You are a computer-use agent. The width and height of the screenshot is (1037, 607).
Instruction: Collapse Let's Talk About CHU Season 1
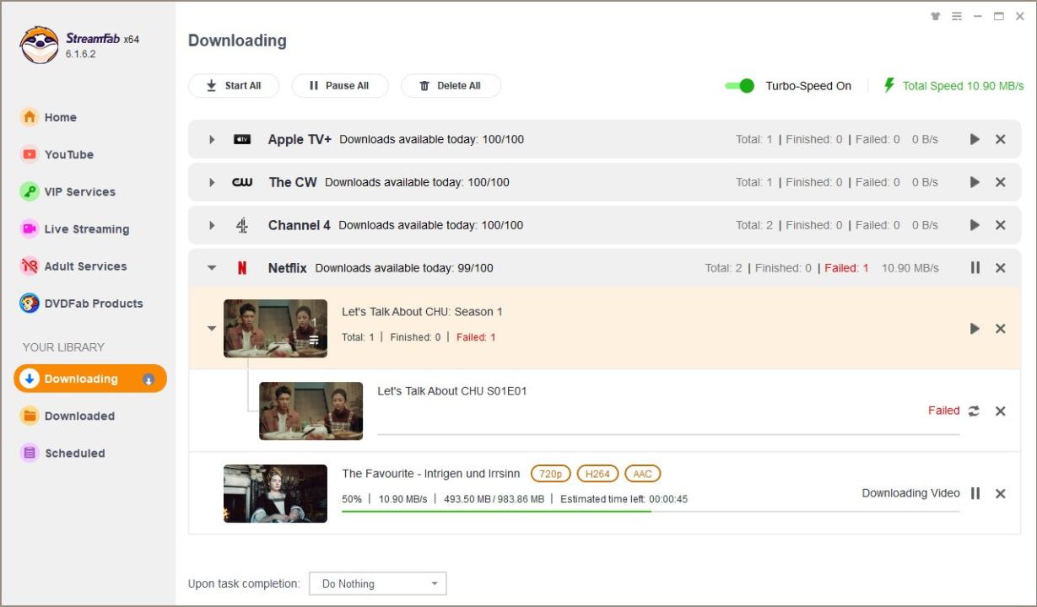(x=212, y=329)
